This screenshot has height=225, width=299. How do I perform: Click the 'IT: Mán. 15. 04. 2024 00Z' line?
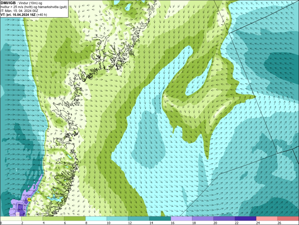[x=19, y=11]
